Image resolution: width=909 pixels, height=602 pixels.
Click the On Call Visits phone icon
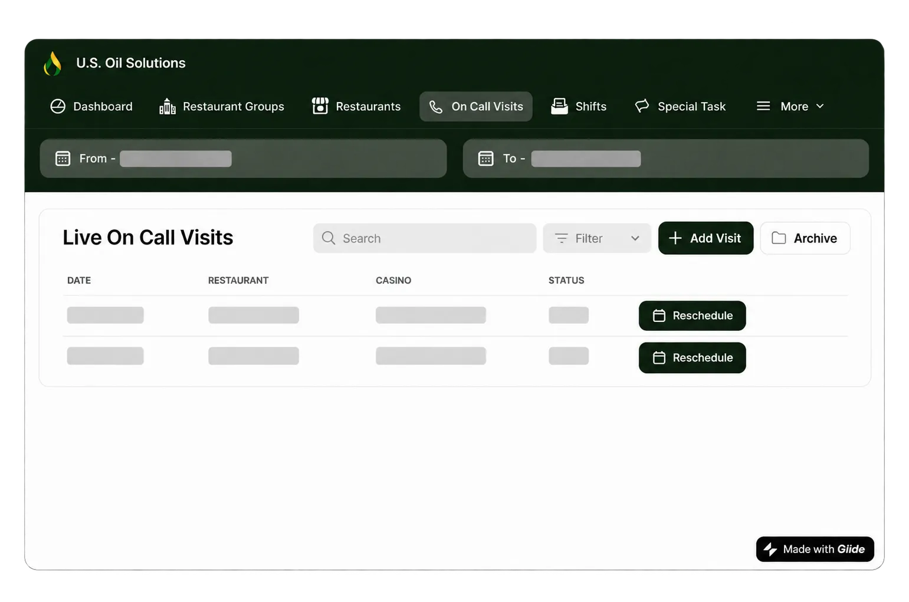click(x=436, y=107)
